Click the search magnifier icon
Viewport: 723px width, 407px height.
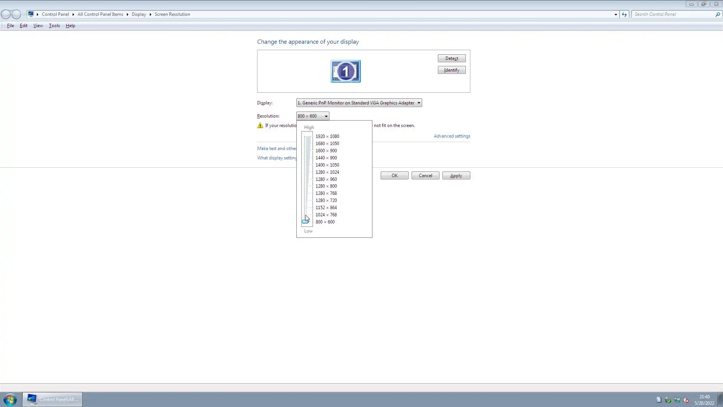718,14
